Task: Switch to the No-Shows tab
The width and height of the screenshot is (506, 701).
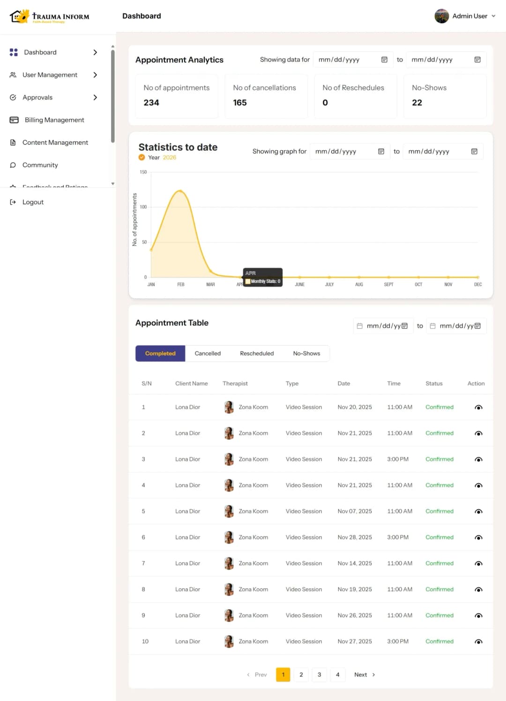Action: 306,354
